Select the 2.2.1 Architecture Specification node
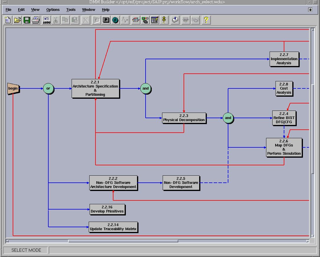 [95, 88]
